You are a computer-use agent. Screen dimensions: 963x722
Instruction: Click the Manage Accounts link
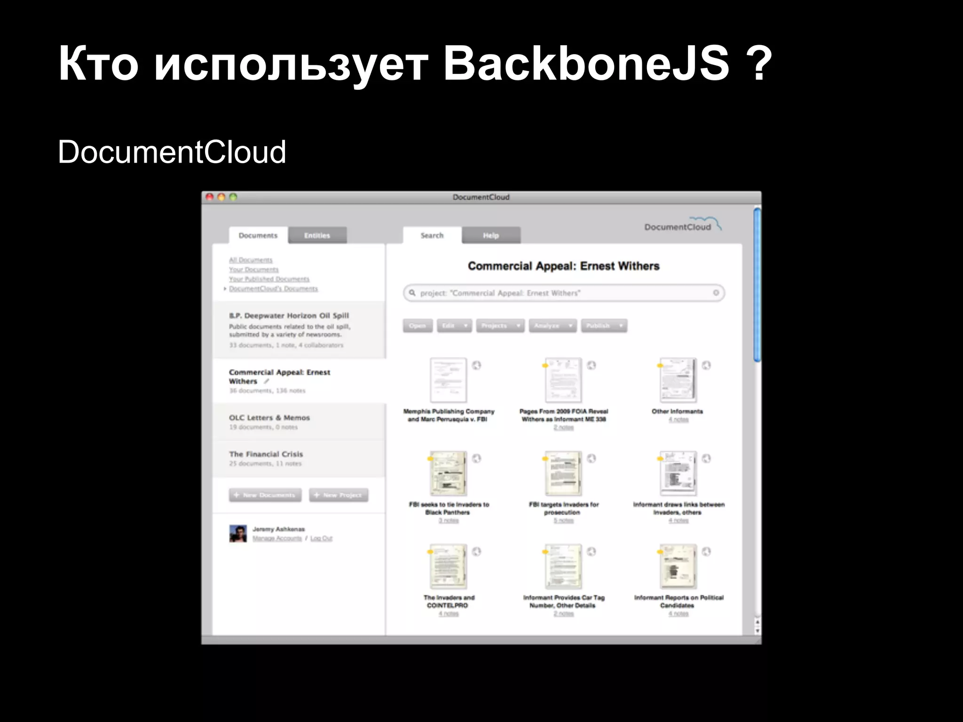point(277,538)
